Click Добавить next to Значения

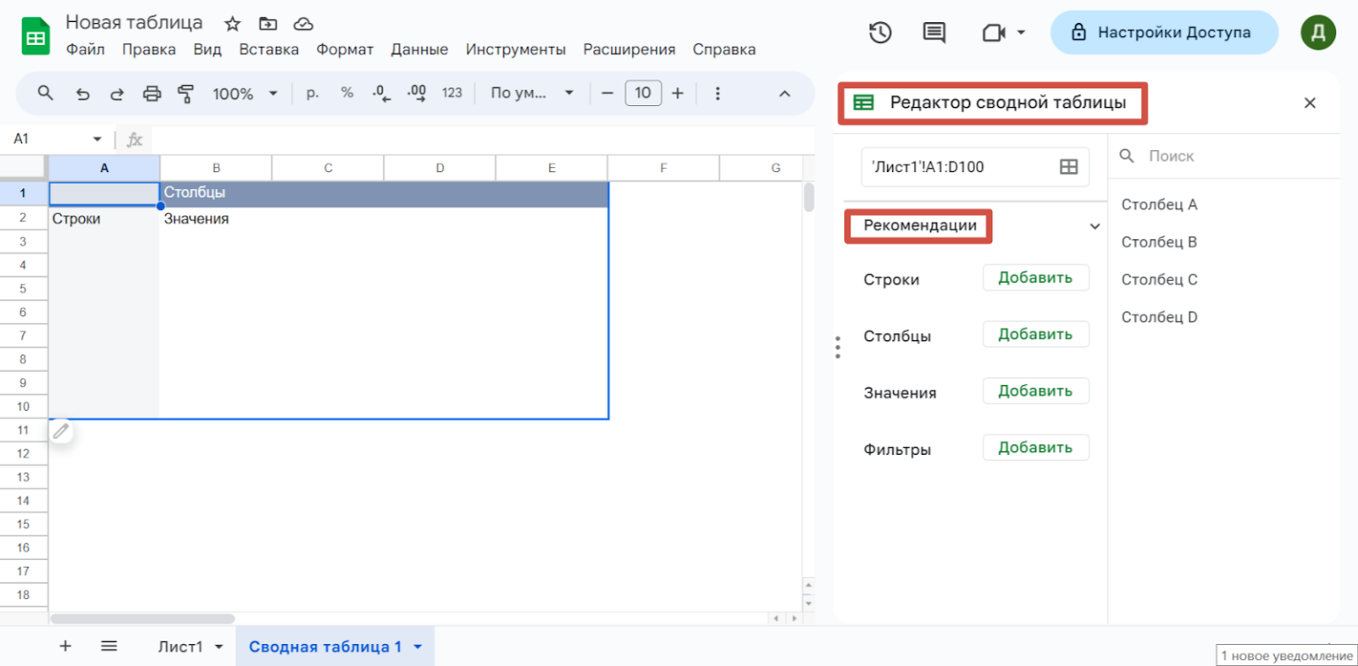click(1035, 391)
